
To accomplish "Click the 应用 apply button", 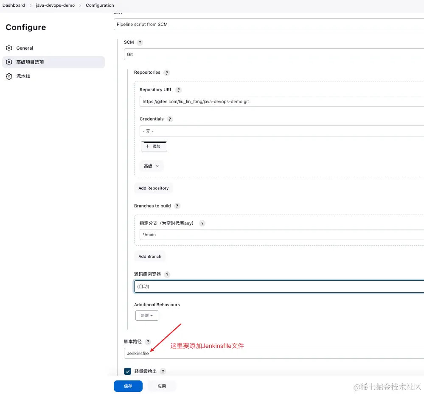I will 162,386.
